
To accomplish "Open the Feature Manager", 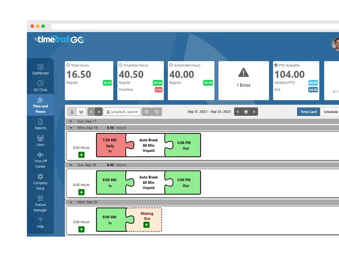I will (40, 205).
